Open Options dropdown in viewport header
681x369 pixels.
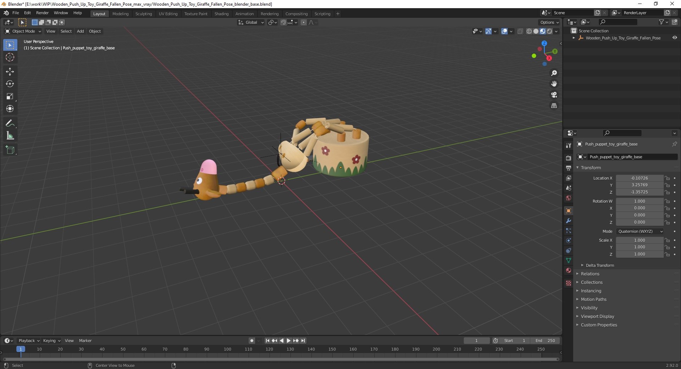[549, 22]
